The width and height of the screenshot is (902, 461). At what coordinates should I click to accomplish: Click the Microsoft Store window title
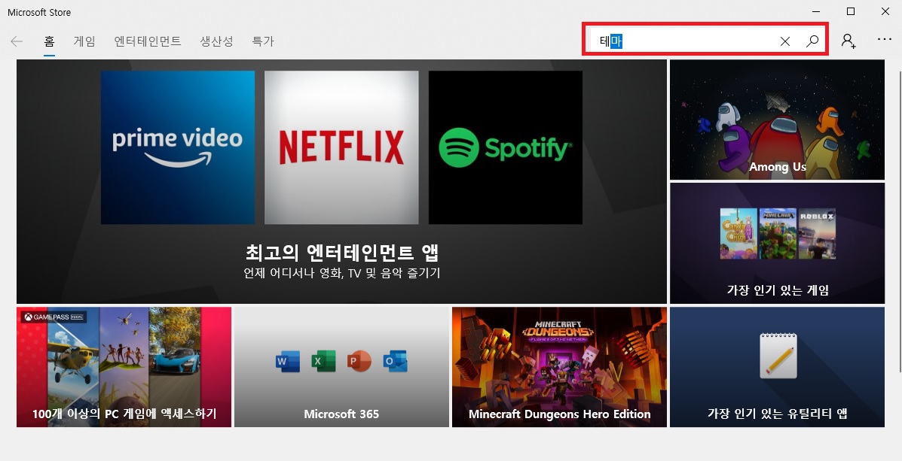coord(39,12)
